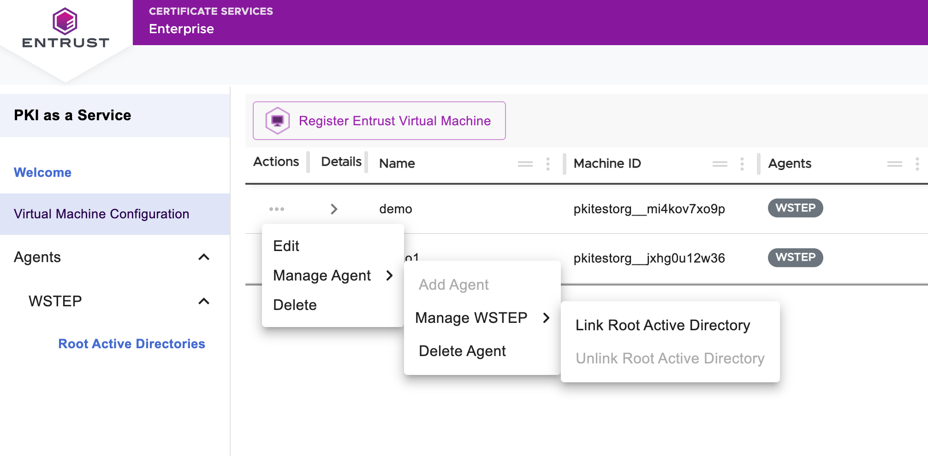Click the virtual machine monitor icon
This screenshot has height=456, width=928.
coord(277,121)
